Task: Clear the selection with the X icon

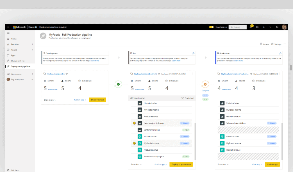Action: click(183, 98)
